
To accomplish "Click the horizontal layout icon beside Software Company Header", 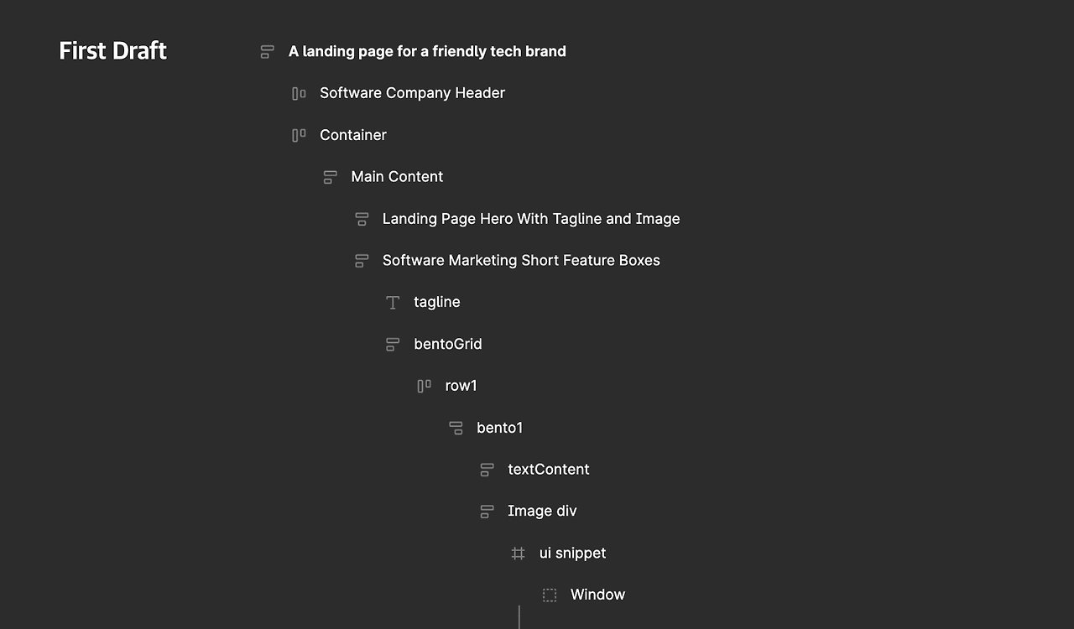I will [x=299, y=94].
